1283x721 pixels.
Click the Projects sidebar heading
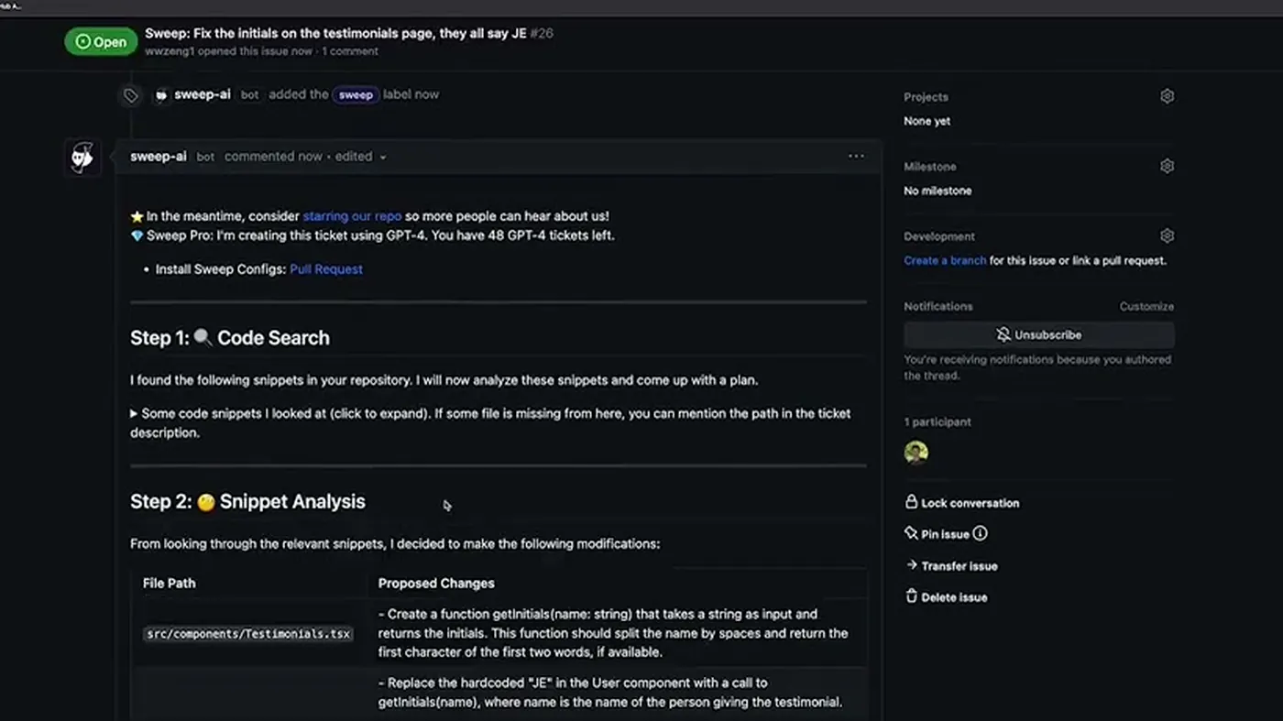click(926, 97)
